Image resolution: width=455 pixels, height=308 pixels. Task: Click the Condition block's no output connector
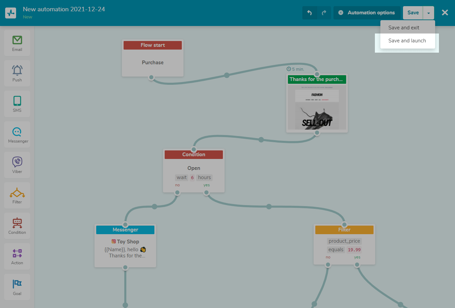(x=177, y=192)
